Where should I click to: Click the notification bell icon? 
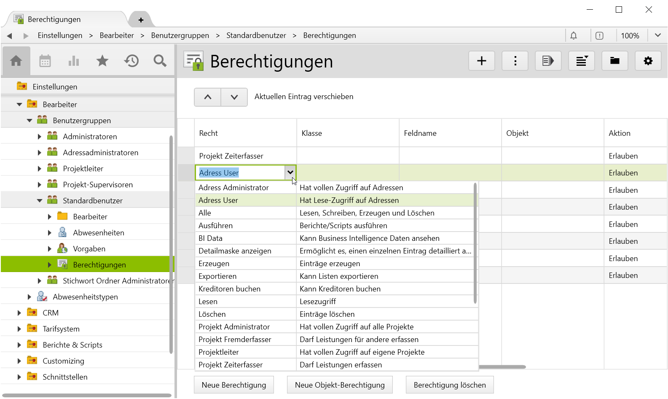(574, 36)
